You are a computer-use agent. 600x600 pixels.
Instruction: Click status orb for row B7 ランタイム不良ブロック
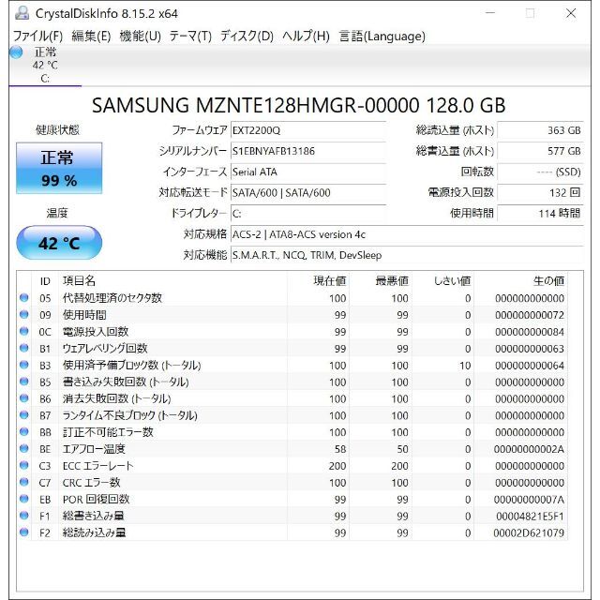(x=24, y=415)
